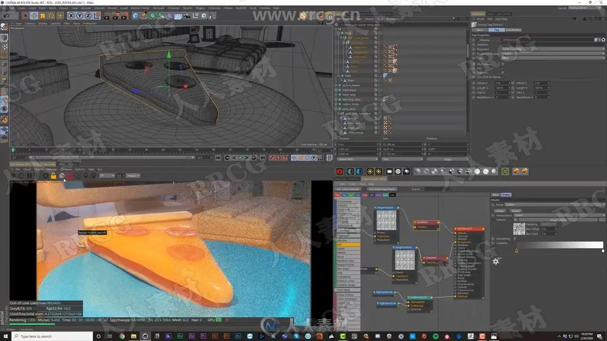Image resolution: width=607 pixels, height=341 pixels.
Task: Click the Offset U field
Action: click(502, 83)
